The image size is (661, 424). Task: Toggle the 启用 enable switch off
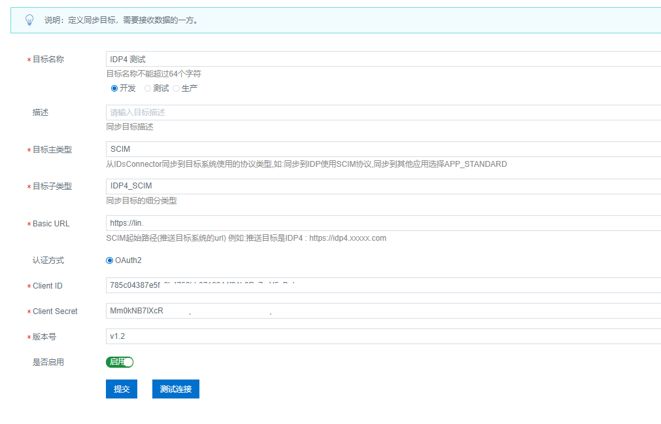tap(120, 362)
